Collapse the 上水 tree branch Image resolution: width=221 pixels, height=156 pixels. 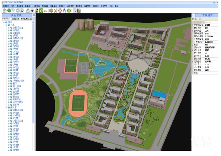coord(6,25)
